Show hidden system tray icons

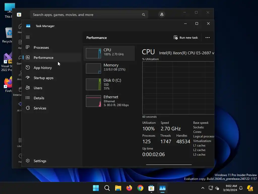[x=203, y=188]
